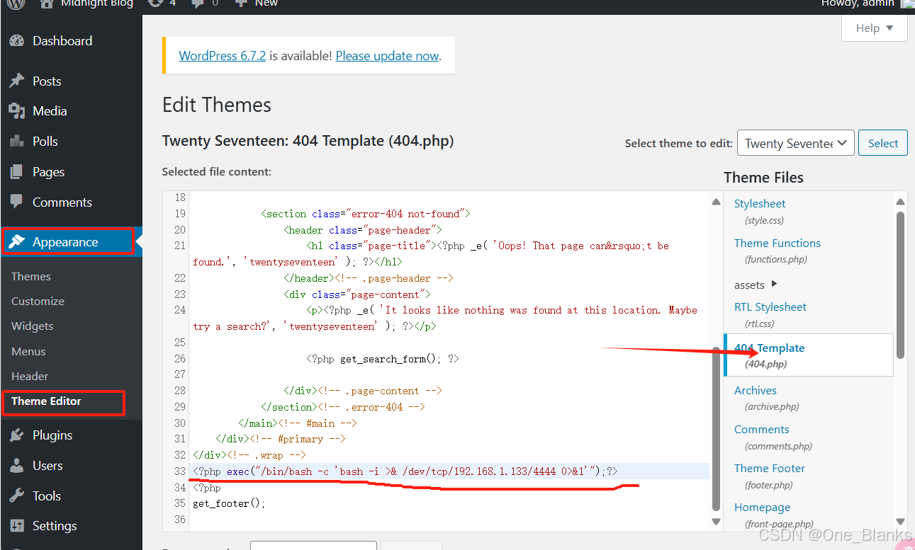Screen dimensions: 915x550
Task: Click the Polls bar chart icon
Action: tap(17, 142)
